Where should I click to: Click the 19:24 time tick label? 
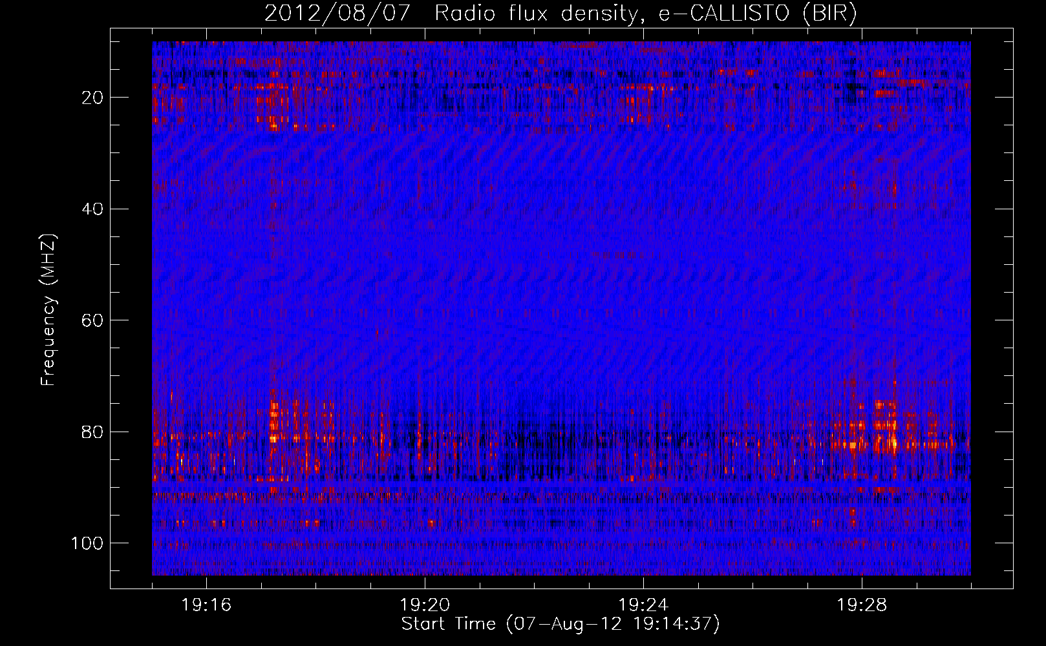[x=643, y=605]
